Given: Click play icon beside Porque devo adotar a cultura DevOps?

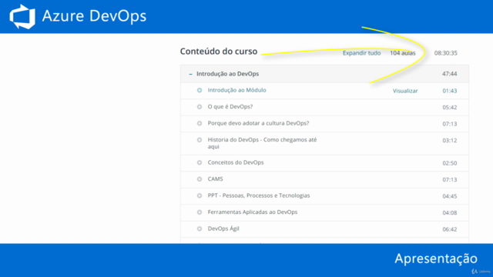Looking at the screenshot, I should [x=200, y=123].
